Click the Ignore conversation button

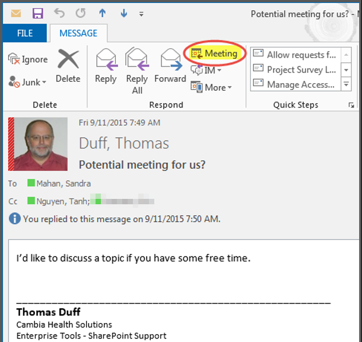click(x=28, y=59)
